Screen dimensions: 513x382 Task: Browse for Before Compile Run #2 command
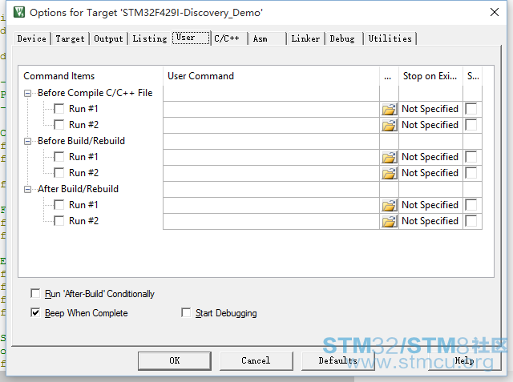(x=389, y=125)
